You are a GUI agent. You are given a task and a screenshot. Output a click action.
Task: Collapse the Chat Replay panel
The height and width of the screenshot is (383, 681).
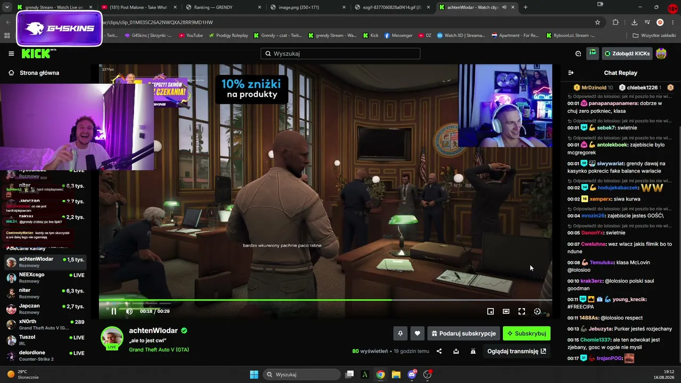[571, 73]
